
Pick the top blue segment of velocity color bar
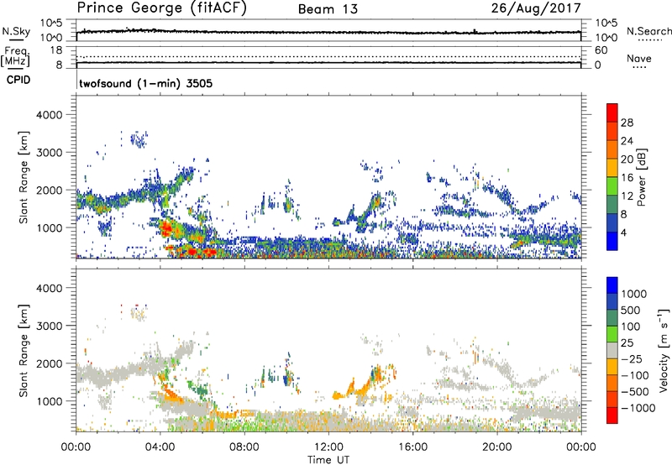pos(612,285)
